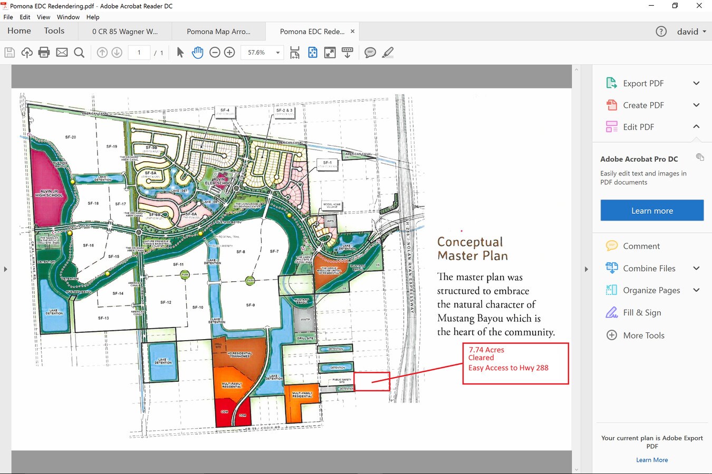
Task: Collapse the Edit PDF section
Action: pos(696,127)
